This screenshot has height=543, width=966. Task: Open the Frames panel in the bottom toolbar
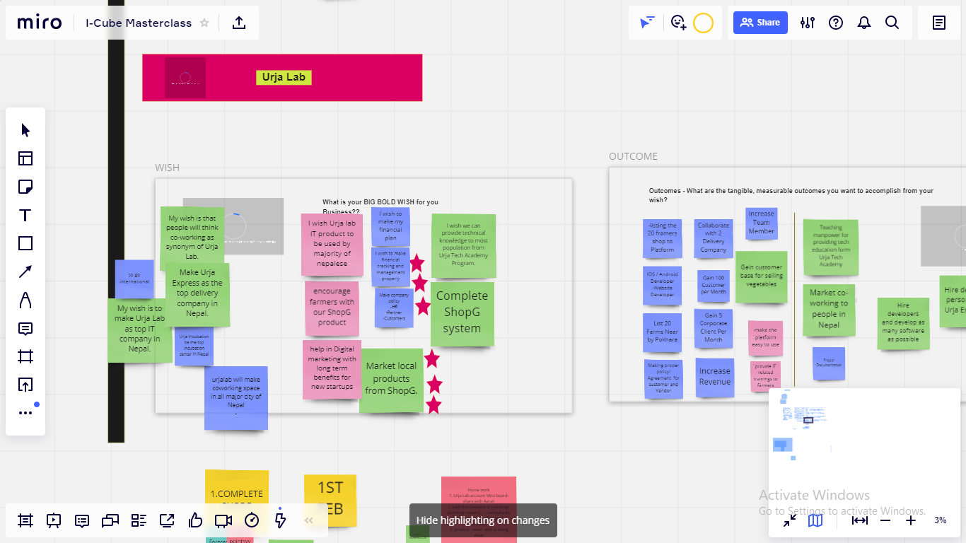[25, 520]
